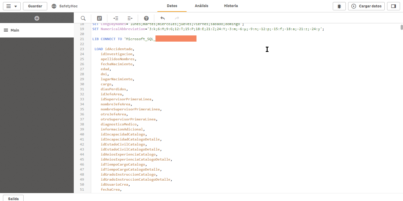Open the debug panel bug icon

pos(339,6)
